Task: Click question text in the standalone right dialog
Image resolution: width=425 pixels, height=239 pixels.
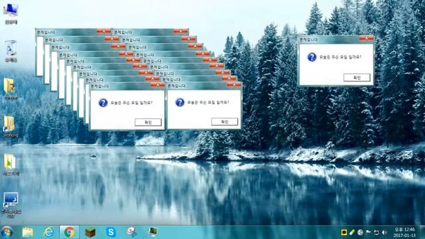Action: coord(340,57)
